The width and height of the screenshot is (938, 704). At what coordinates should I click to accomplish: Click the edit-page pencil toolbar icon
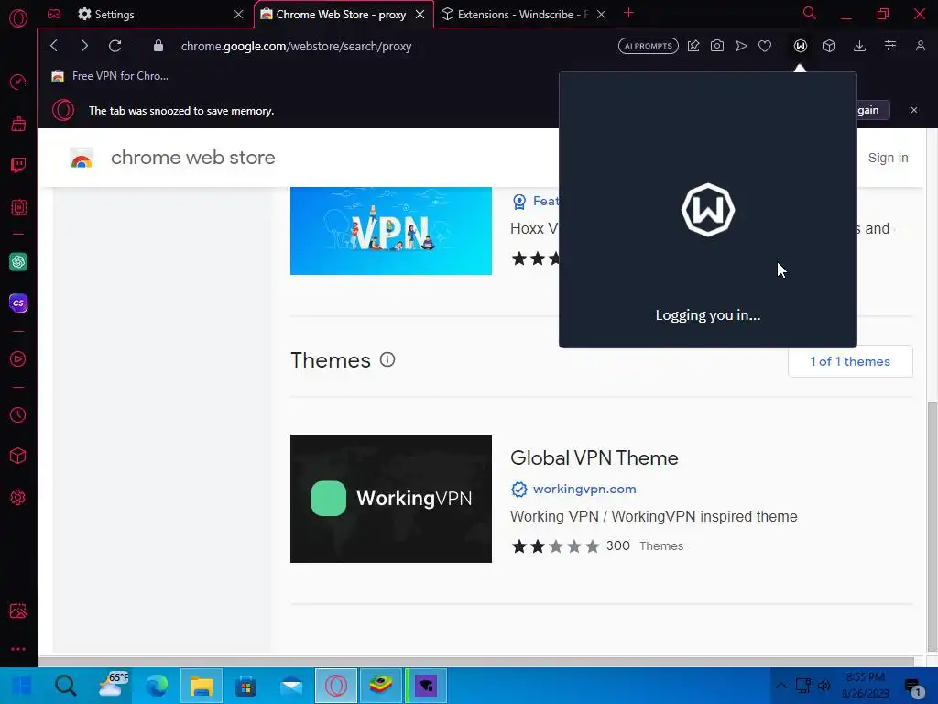coord(693,46)
